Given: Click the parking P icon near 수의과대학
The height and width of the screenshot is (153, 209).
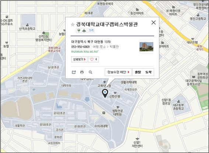Looking at the screenshot, I should coord(104,113).
